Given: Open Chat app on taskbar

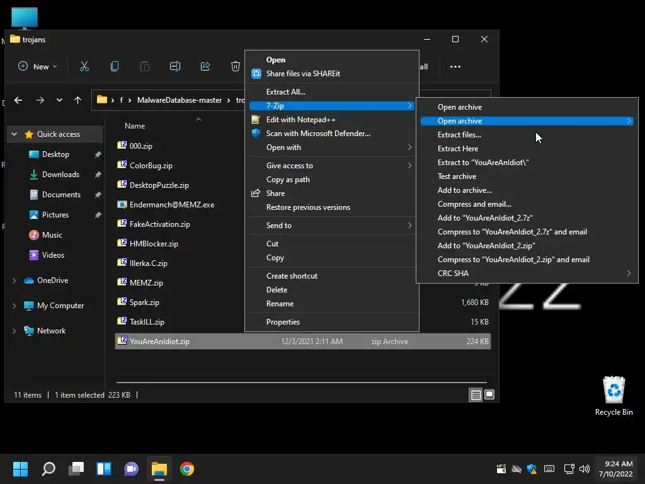Looking at the screenshot, I should pos(132,469).
